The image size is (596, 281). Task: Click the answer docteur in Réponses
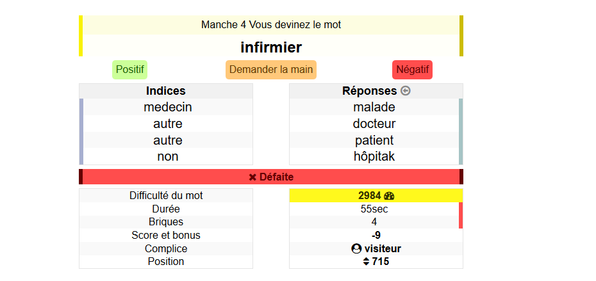click(x=374, y=124)
